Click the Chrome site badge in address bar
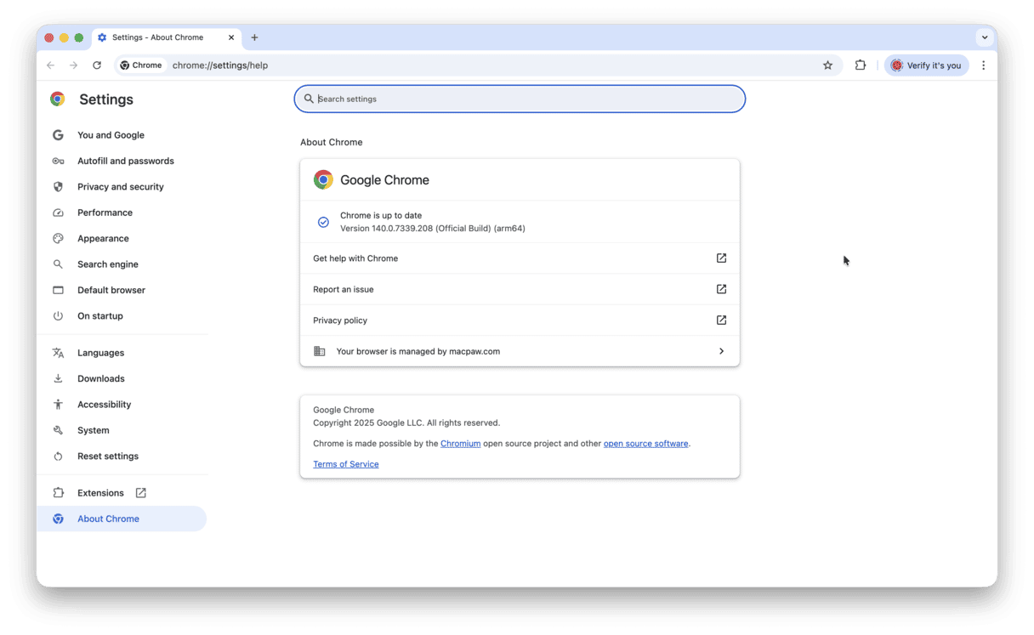The image size is (1034, 635). pyautogui.click(x=140, y=65)
